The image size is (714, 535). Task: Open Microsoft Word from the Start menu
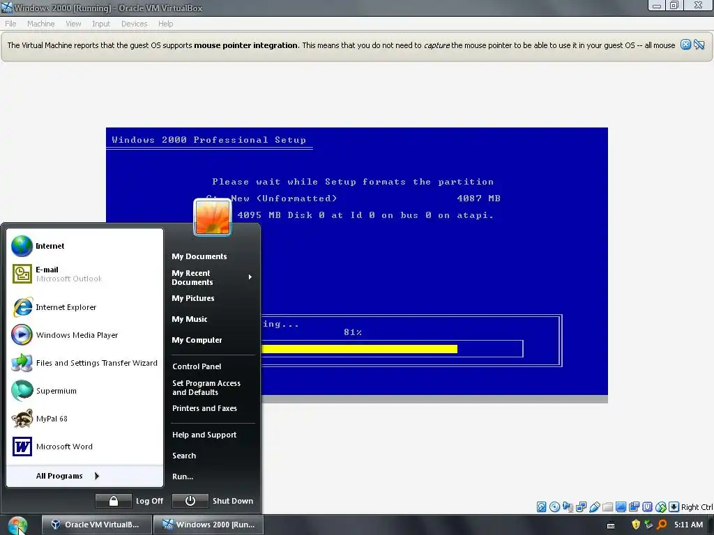pyautogui.click(x=85, y=447)
